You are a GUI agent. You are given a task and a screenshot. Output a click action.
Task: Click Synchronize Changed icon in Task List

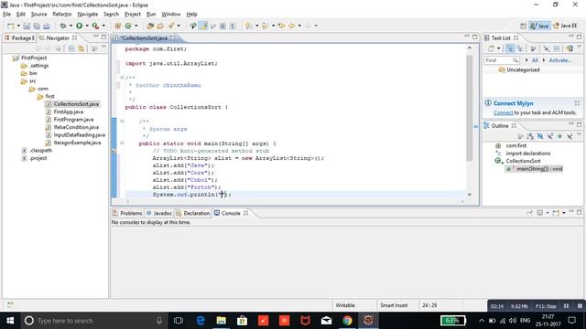pos(570,48)
